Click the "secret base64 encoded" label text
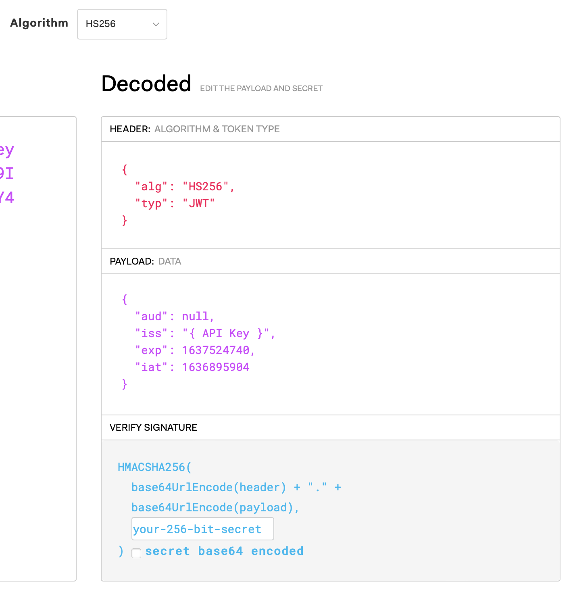This screenshot has width=575, height=592. [x=224, y=551]
